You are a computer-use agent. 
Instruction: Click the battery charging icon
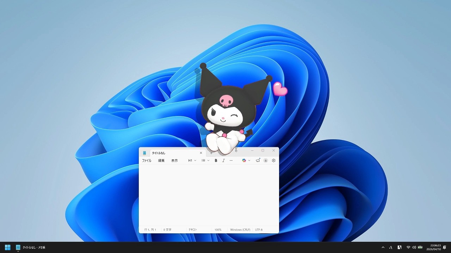coord(420,247)
